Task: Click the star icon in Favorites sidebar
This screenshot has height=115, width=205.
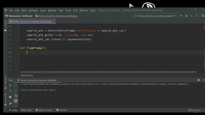Action: [x=5, y=105]
